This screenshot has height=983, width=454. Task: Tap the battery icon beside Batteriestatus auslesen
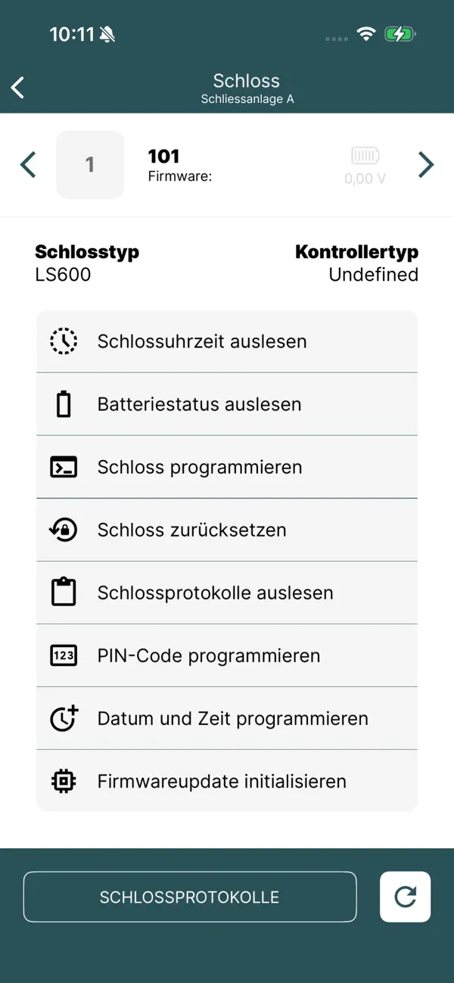click(64, 403)
